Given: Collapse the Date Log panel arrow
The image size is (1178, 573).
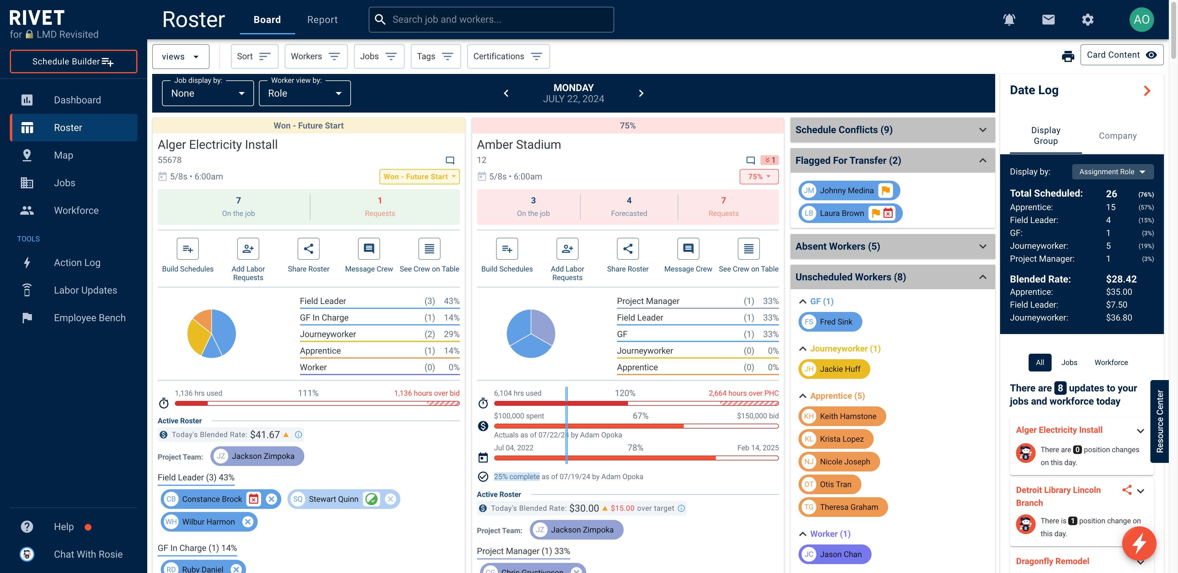Looking at the screenshot, I should pos(1146,90).
